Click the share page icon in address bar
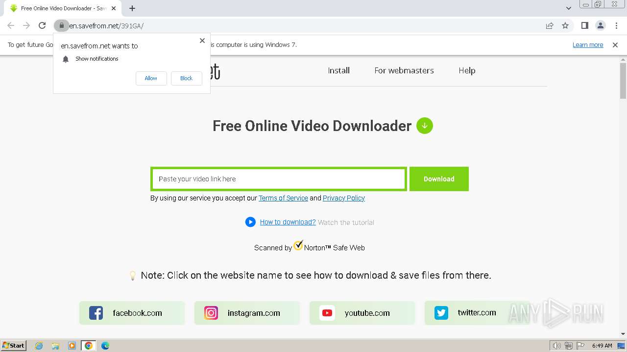Image resolution: width=627 pixels, height=352 pixels. point(550,25)
